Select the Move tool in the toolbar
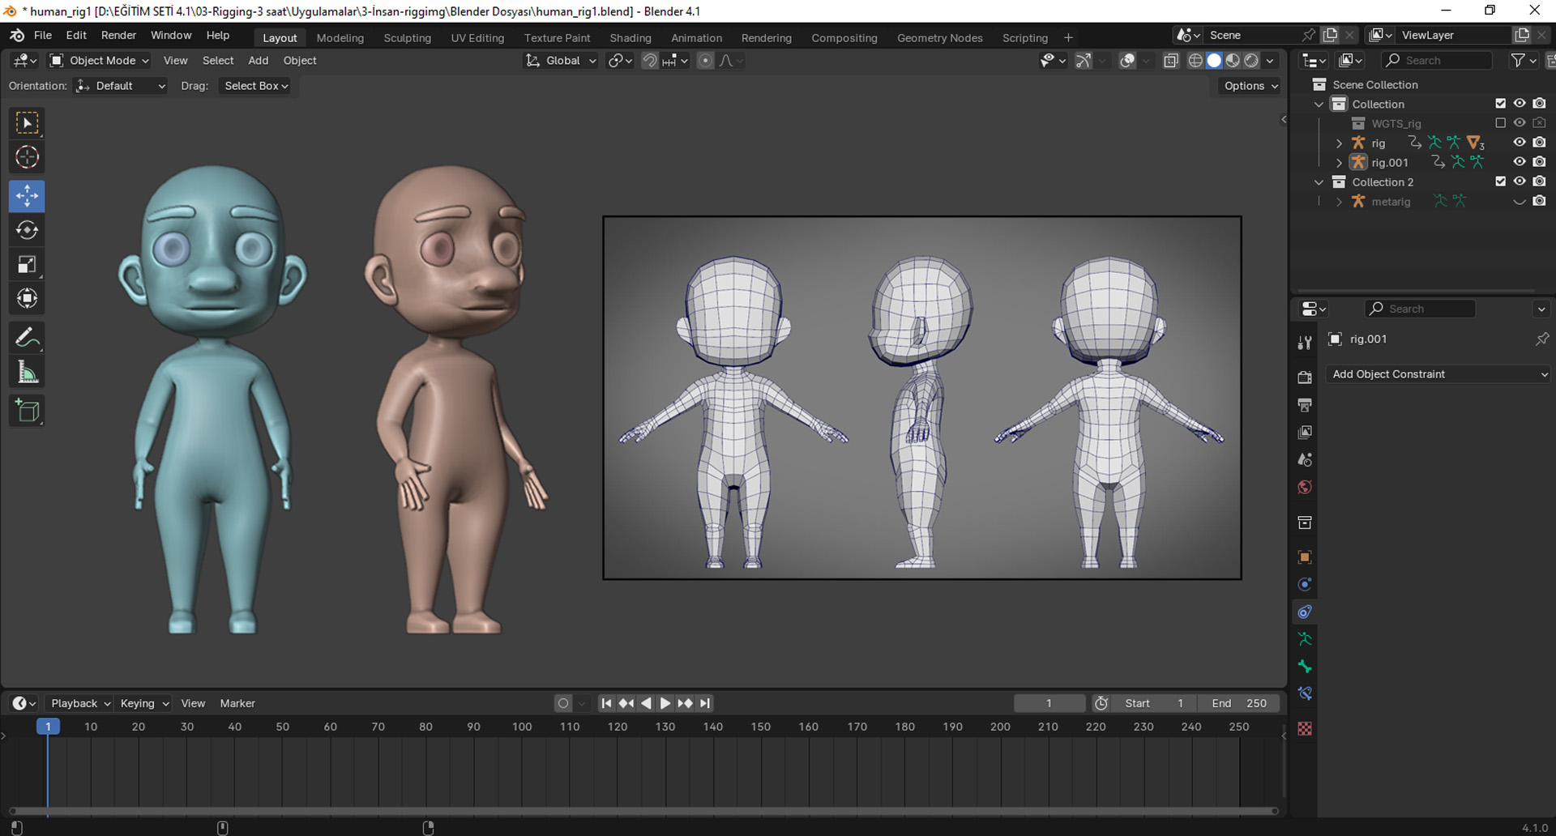 coord(27,195)
